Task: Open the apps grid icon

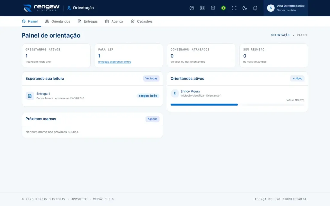Action: click(x=202, y=8)
